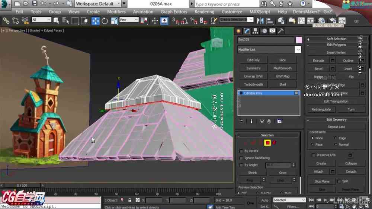Enable the Split checkbox
This screenshot has height=209, width=372.
[339, 181]
